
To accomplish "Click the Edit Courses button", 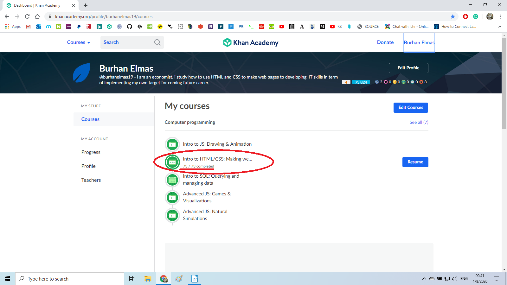I will coord(411,108).
